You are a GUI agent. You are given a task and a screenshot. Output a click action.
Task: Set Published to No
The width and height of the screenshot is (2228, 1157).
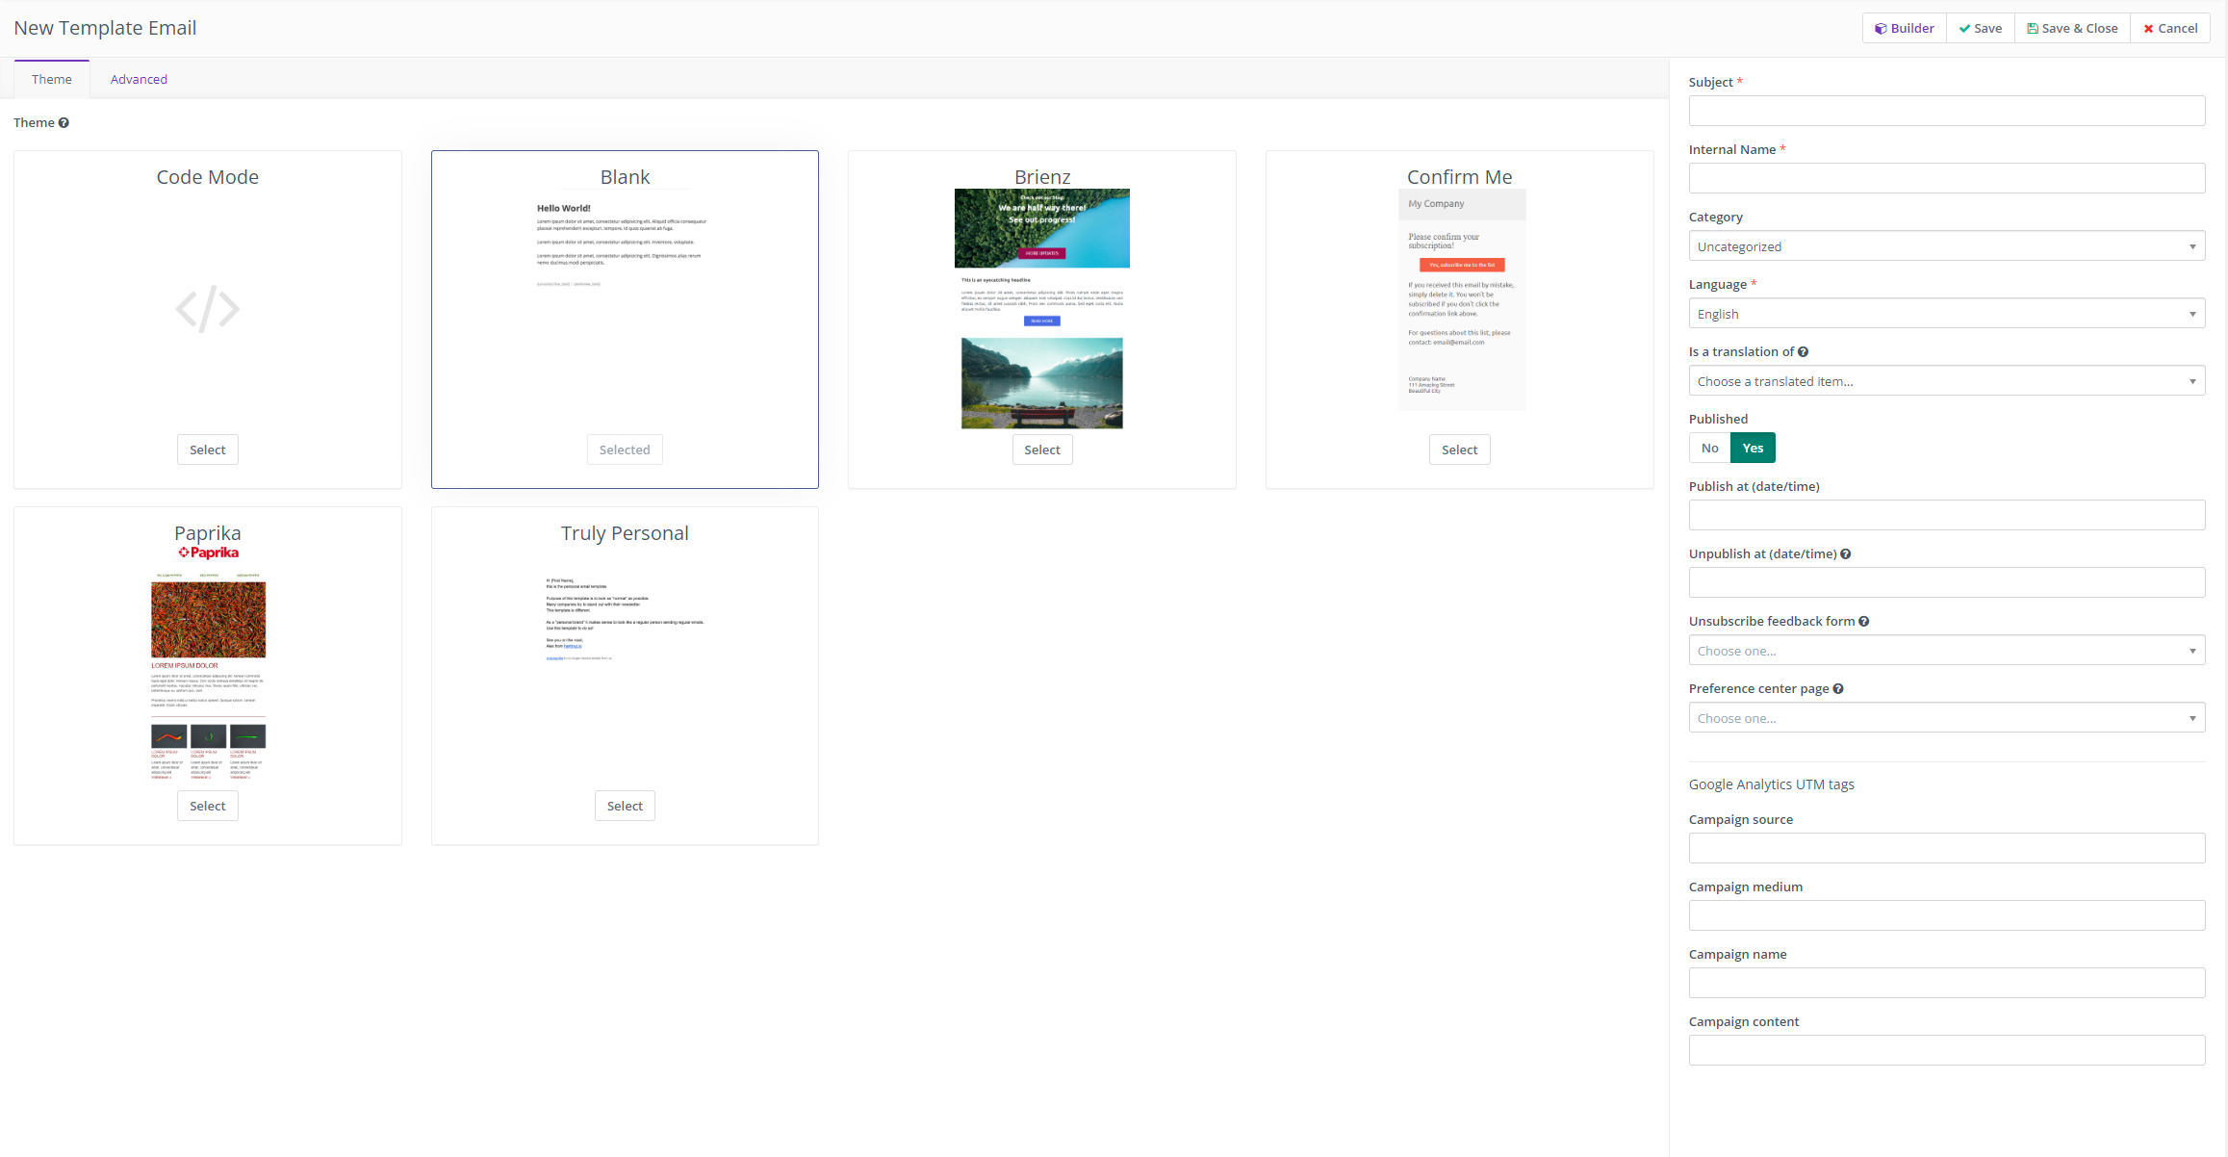click(x=1709, y=449)
